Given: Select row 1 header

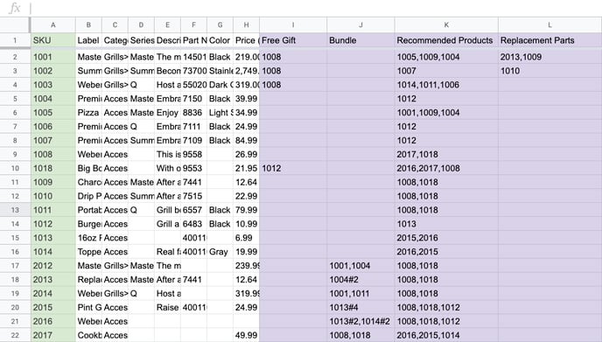Looking at the screenshot, I should 15,40.
